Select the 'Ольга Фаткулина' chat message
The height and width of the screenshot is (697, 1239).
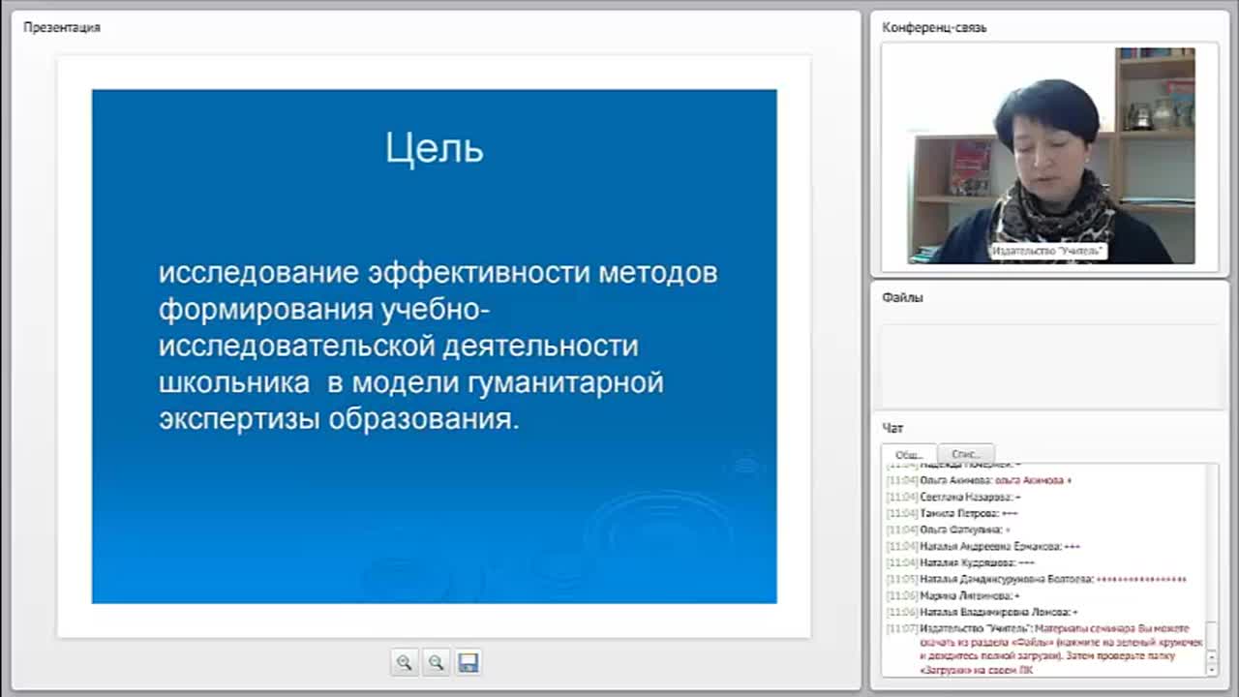point(949,530)
